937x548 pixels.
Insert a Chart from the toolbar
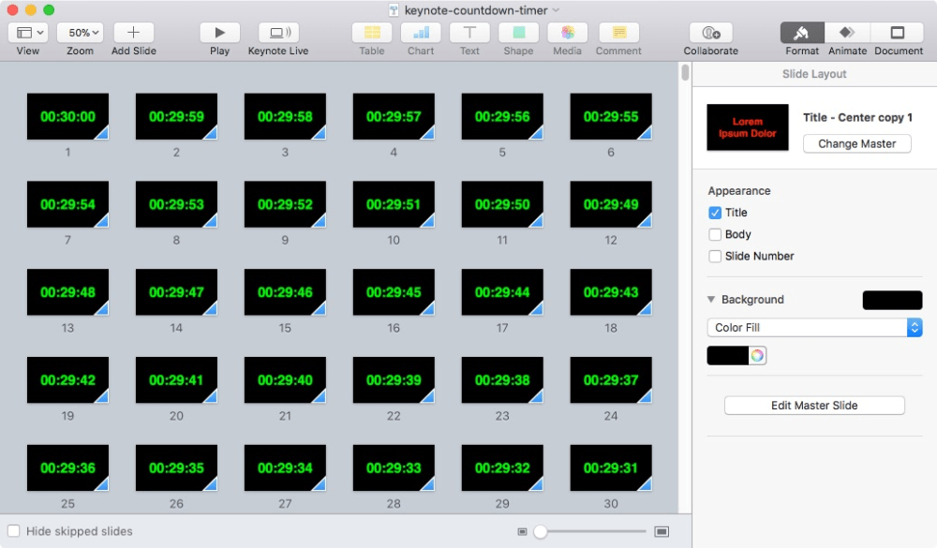pos(421,33)
